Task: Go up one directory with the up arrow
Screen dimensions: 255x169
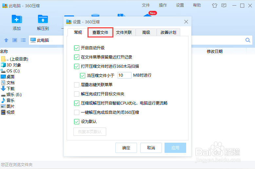Action: pos(6,40)
